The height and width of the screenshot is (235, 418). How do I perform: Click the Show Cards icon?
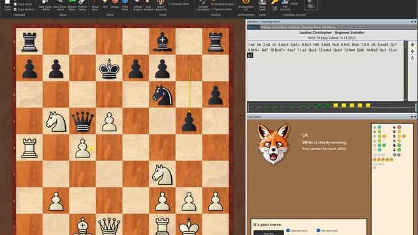[x=262, y=5]
